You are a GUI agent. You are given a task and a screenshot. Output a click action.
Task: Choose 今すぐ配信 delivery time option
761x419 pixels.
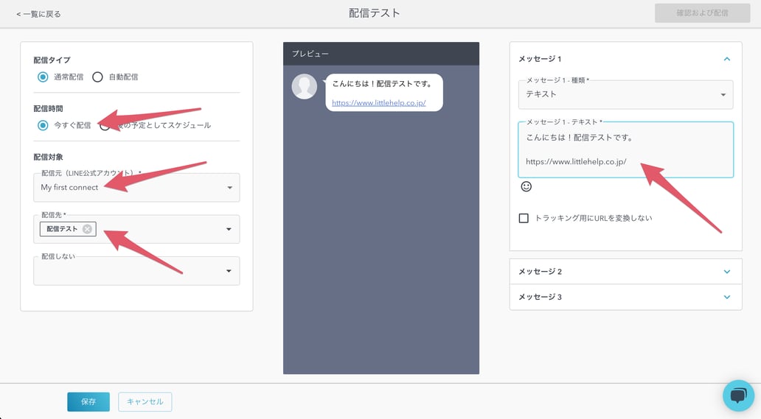(x=43, y=125)
